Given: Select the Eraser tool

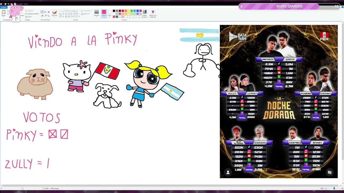Looking at the screenshot, I should click(42, 16).
